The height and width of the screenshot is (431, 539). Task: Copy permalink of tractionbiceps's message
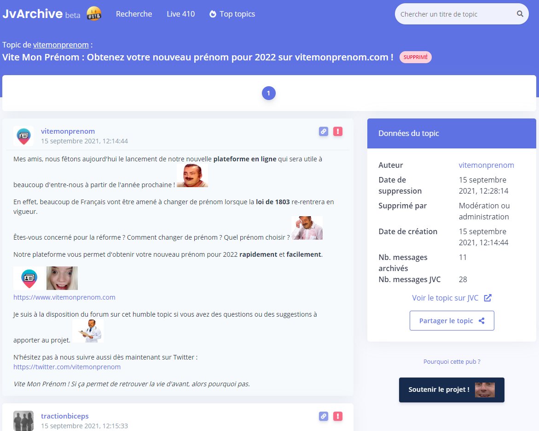point(324,416)
